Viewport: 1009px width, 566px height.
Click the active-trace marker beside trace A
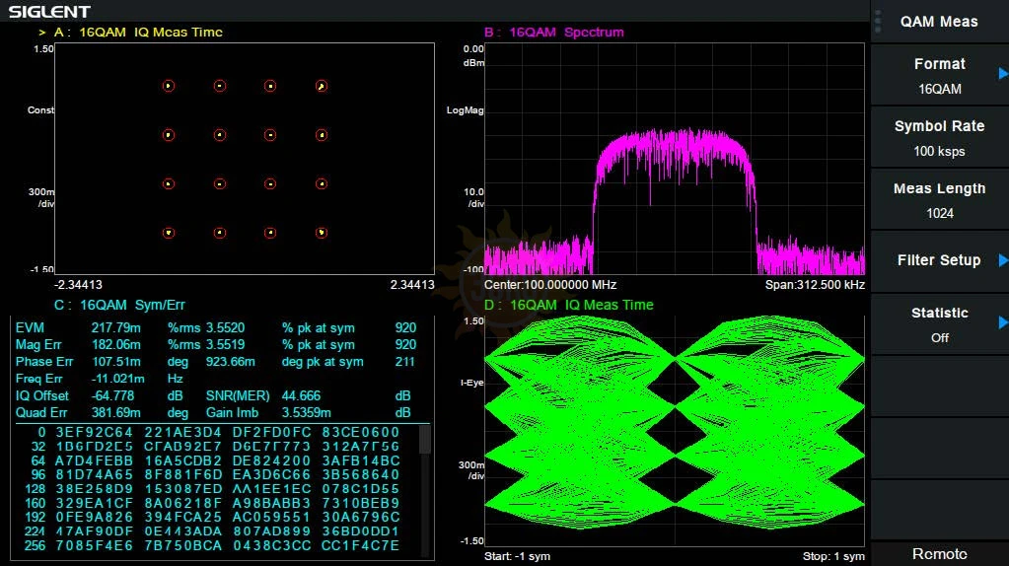(x=42, y=33)
